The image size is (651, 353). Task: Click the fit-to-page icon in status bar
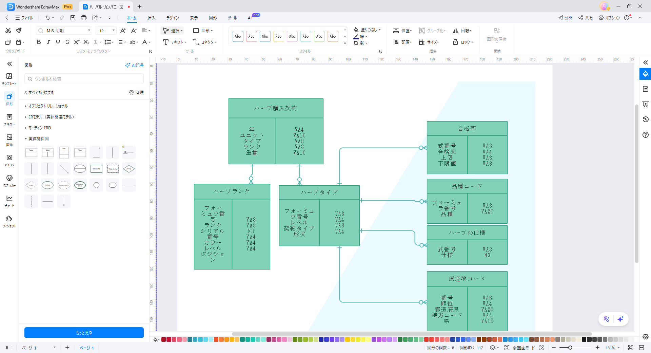click(630, 348)
